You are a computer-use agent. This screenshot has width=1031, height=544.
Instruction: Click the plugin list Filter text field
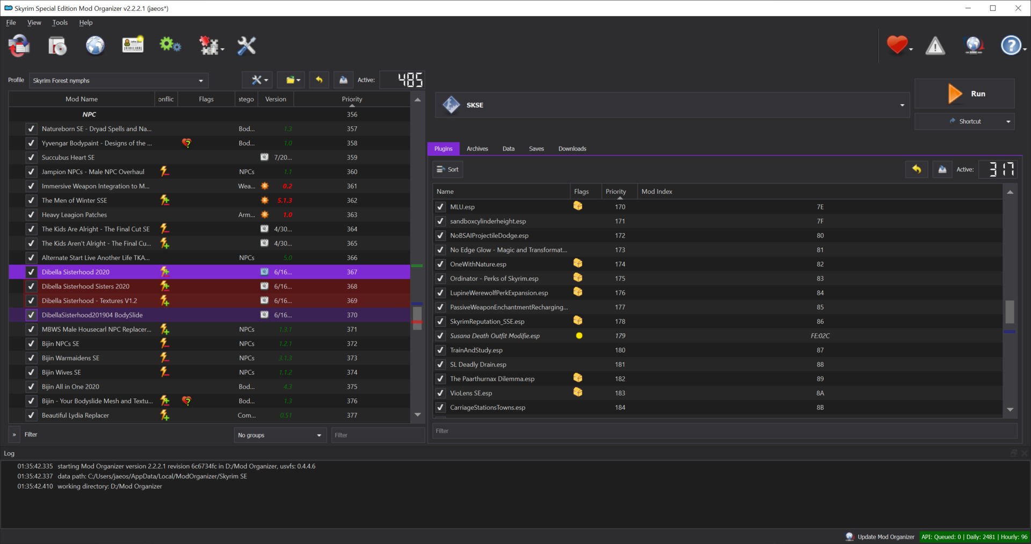tap(725, 431)
